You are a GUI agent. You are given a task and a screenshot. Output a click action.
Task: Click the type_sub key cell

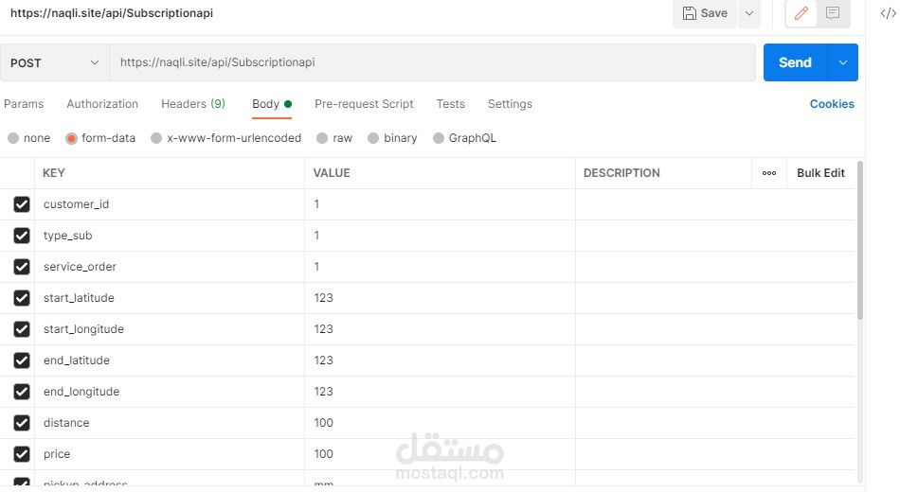[170, 236]
